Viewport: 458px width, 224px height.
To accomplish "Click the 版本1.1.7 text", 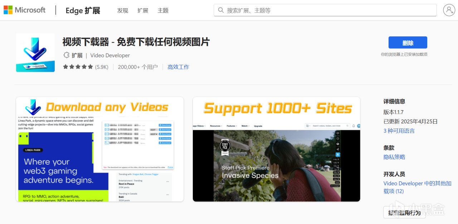I will (x=394, y=112).
